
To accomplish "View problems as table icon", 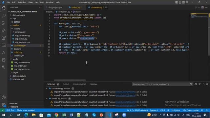I will [199, 84].
